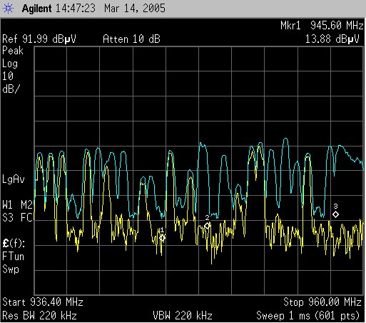Click the Peak detector mode label
This screenshot has width=366, height=323.
13,51
